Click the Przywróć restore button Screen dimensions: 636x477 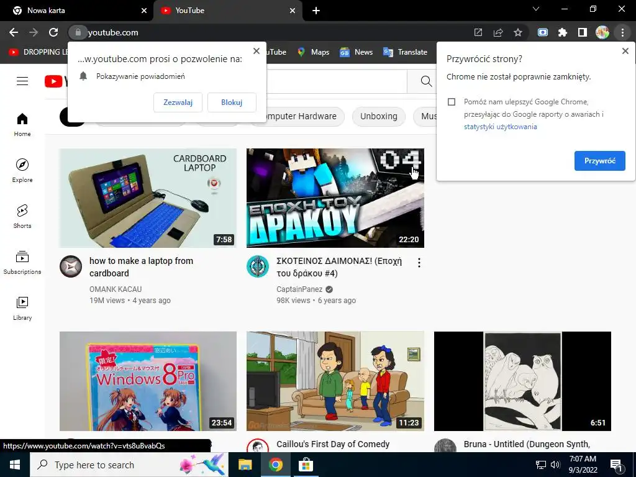[599, 161]
